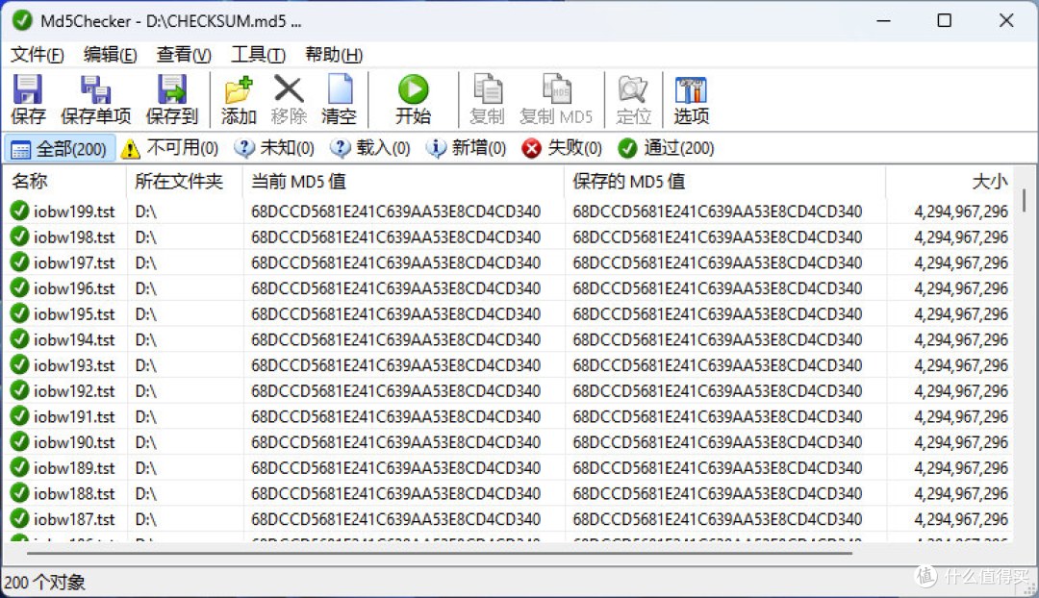The height and width of the screenshot is (598, 1039).
Task: Open the 帮助(H) menu
Action: pyautogui.click(x=334, y=54)
